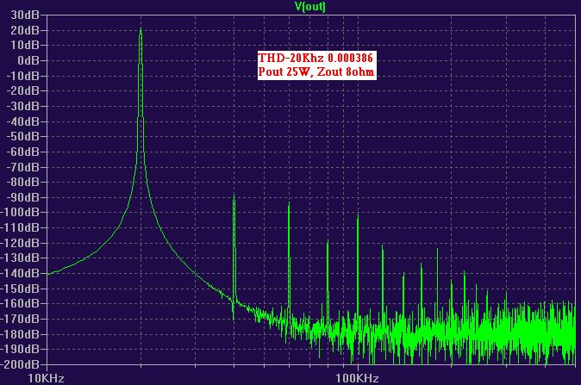Click the -170dB axis label
The width and height of the screenshot is (581, 385).
[20, 319]
